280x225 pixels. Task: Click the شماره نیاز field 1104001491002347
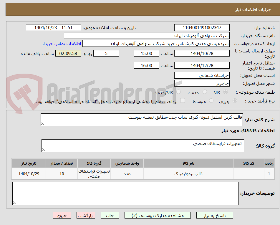(x=202, y=28)
